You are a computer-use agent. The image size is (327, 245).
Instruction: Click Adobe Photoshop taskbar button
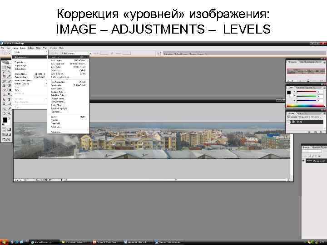tap(45, 242)
